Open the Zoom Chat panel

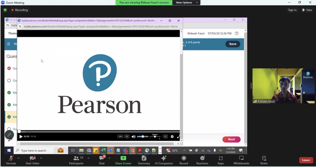pos(102,160)
